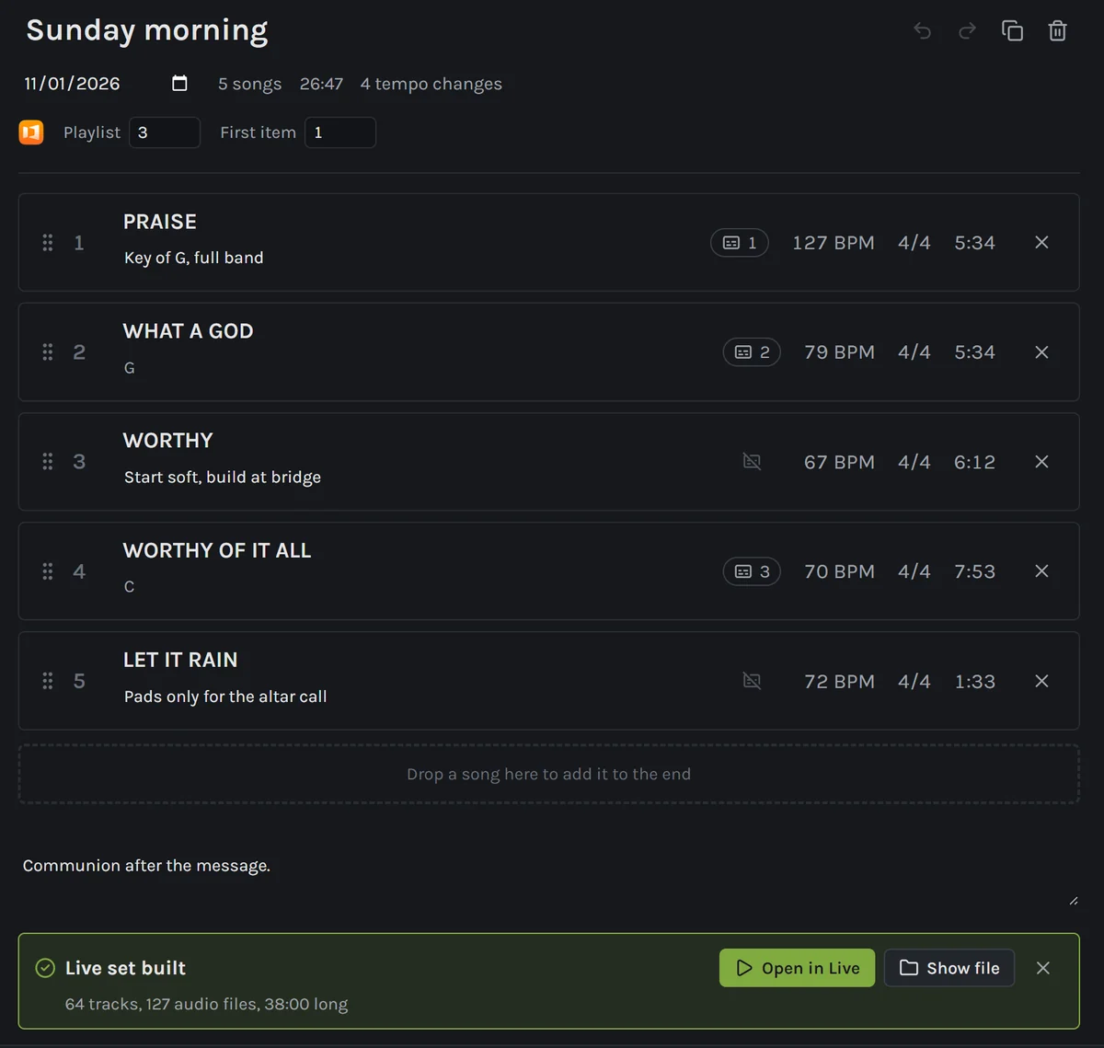Click the 7:53 duration
Viewport: 1104px width, 1048px height.
pos(974,571)
